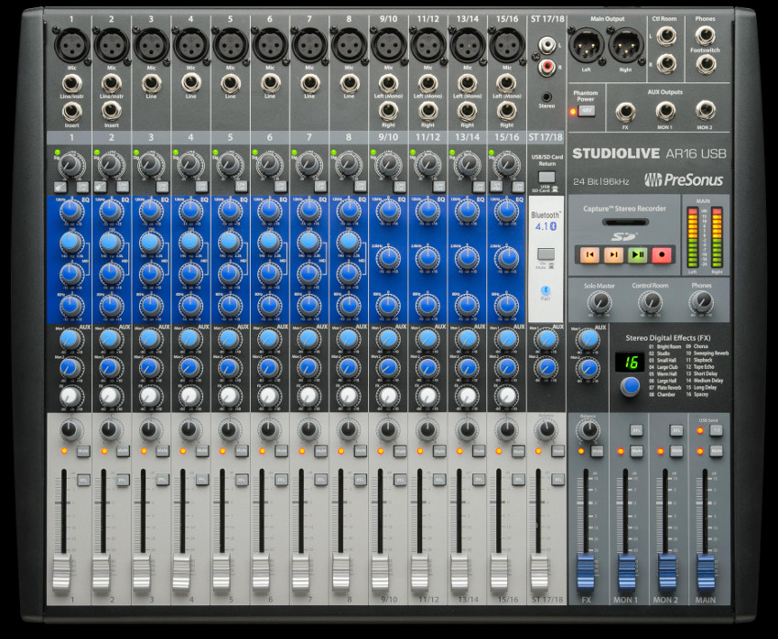Viewport: 778px width, 639px height.
Task: Click the SD recorder next track button
Action: (x=613, y=255)
